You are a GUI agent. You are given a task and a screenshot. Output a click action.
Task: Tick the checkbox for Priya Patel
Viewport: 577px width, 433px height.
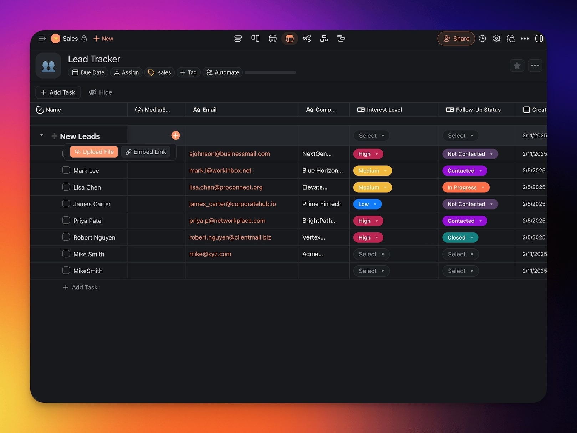coord(66,220)
